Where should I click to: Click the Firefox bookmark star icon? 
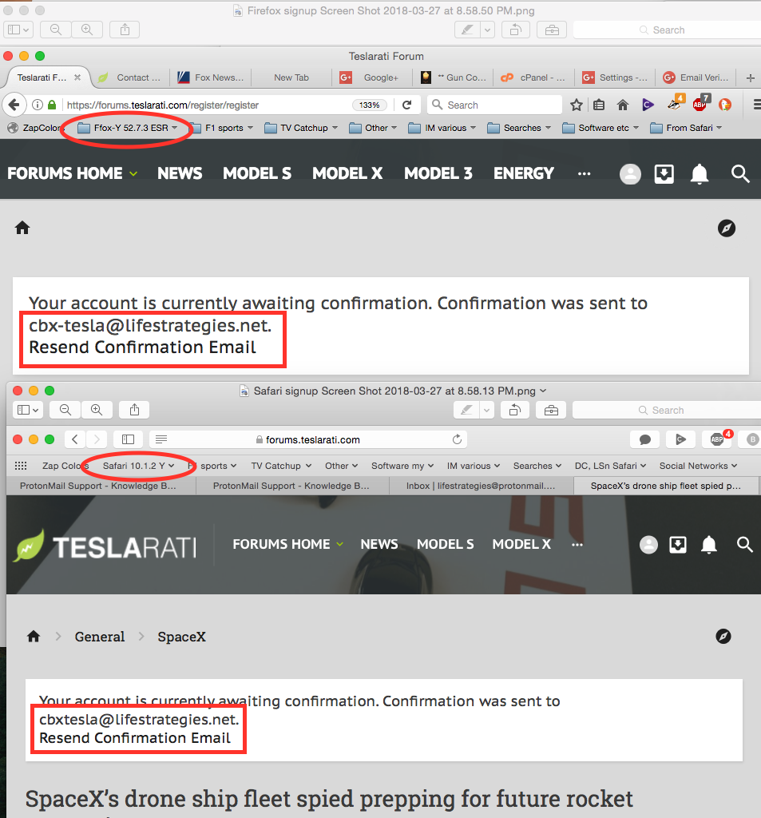coord(576,105)
